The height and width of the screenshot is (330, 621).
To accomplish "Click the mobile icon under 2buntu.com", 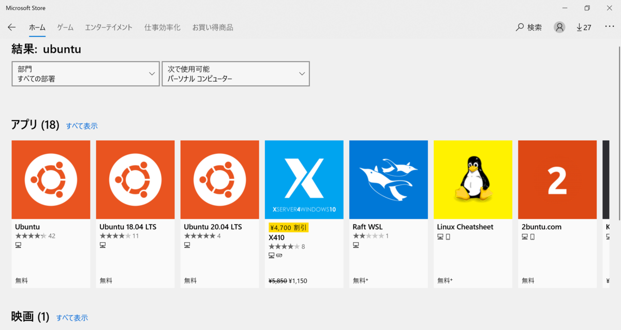I will (x=532, y=237).
